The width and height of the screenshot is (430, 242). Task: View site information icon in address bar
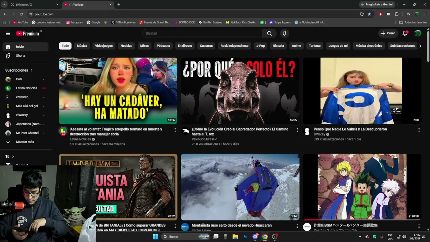(x=31, y=14)
